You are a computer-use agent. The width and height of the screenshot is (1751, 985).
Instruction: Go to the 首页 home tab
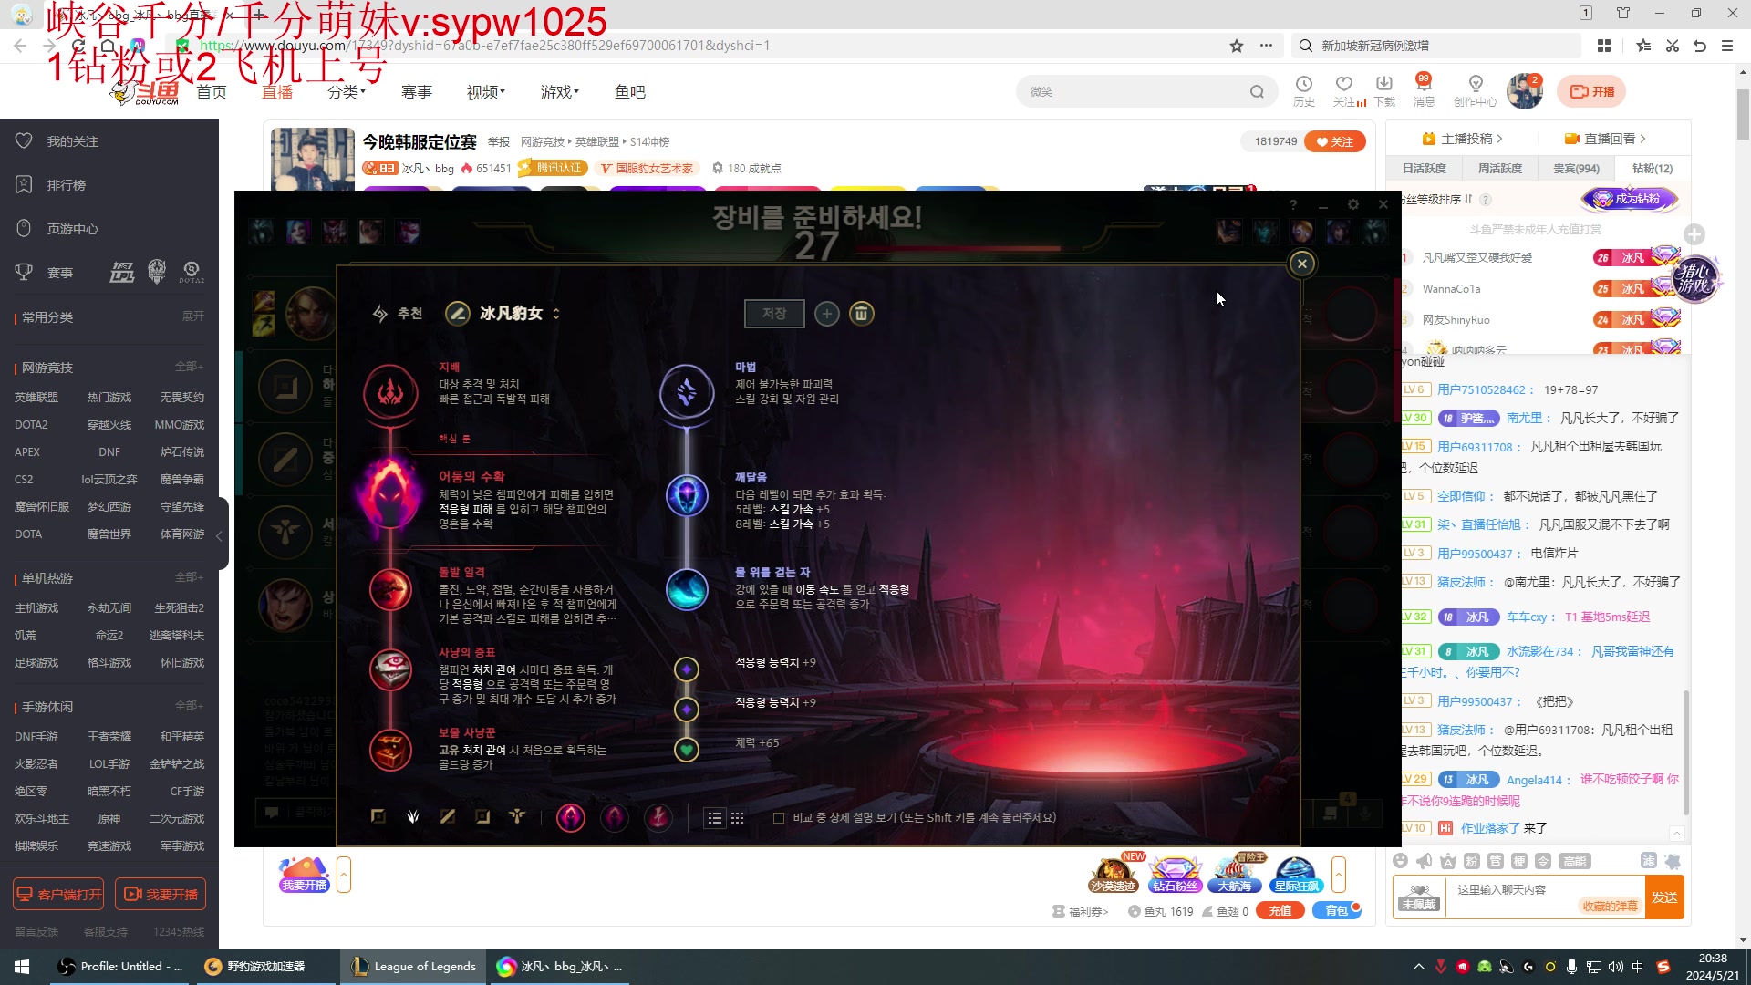(x=212, y=92)
